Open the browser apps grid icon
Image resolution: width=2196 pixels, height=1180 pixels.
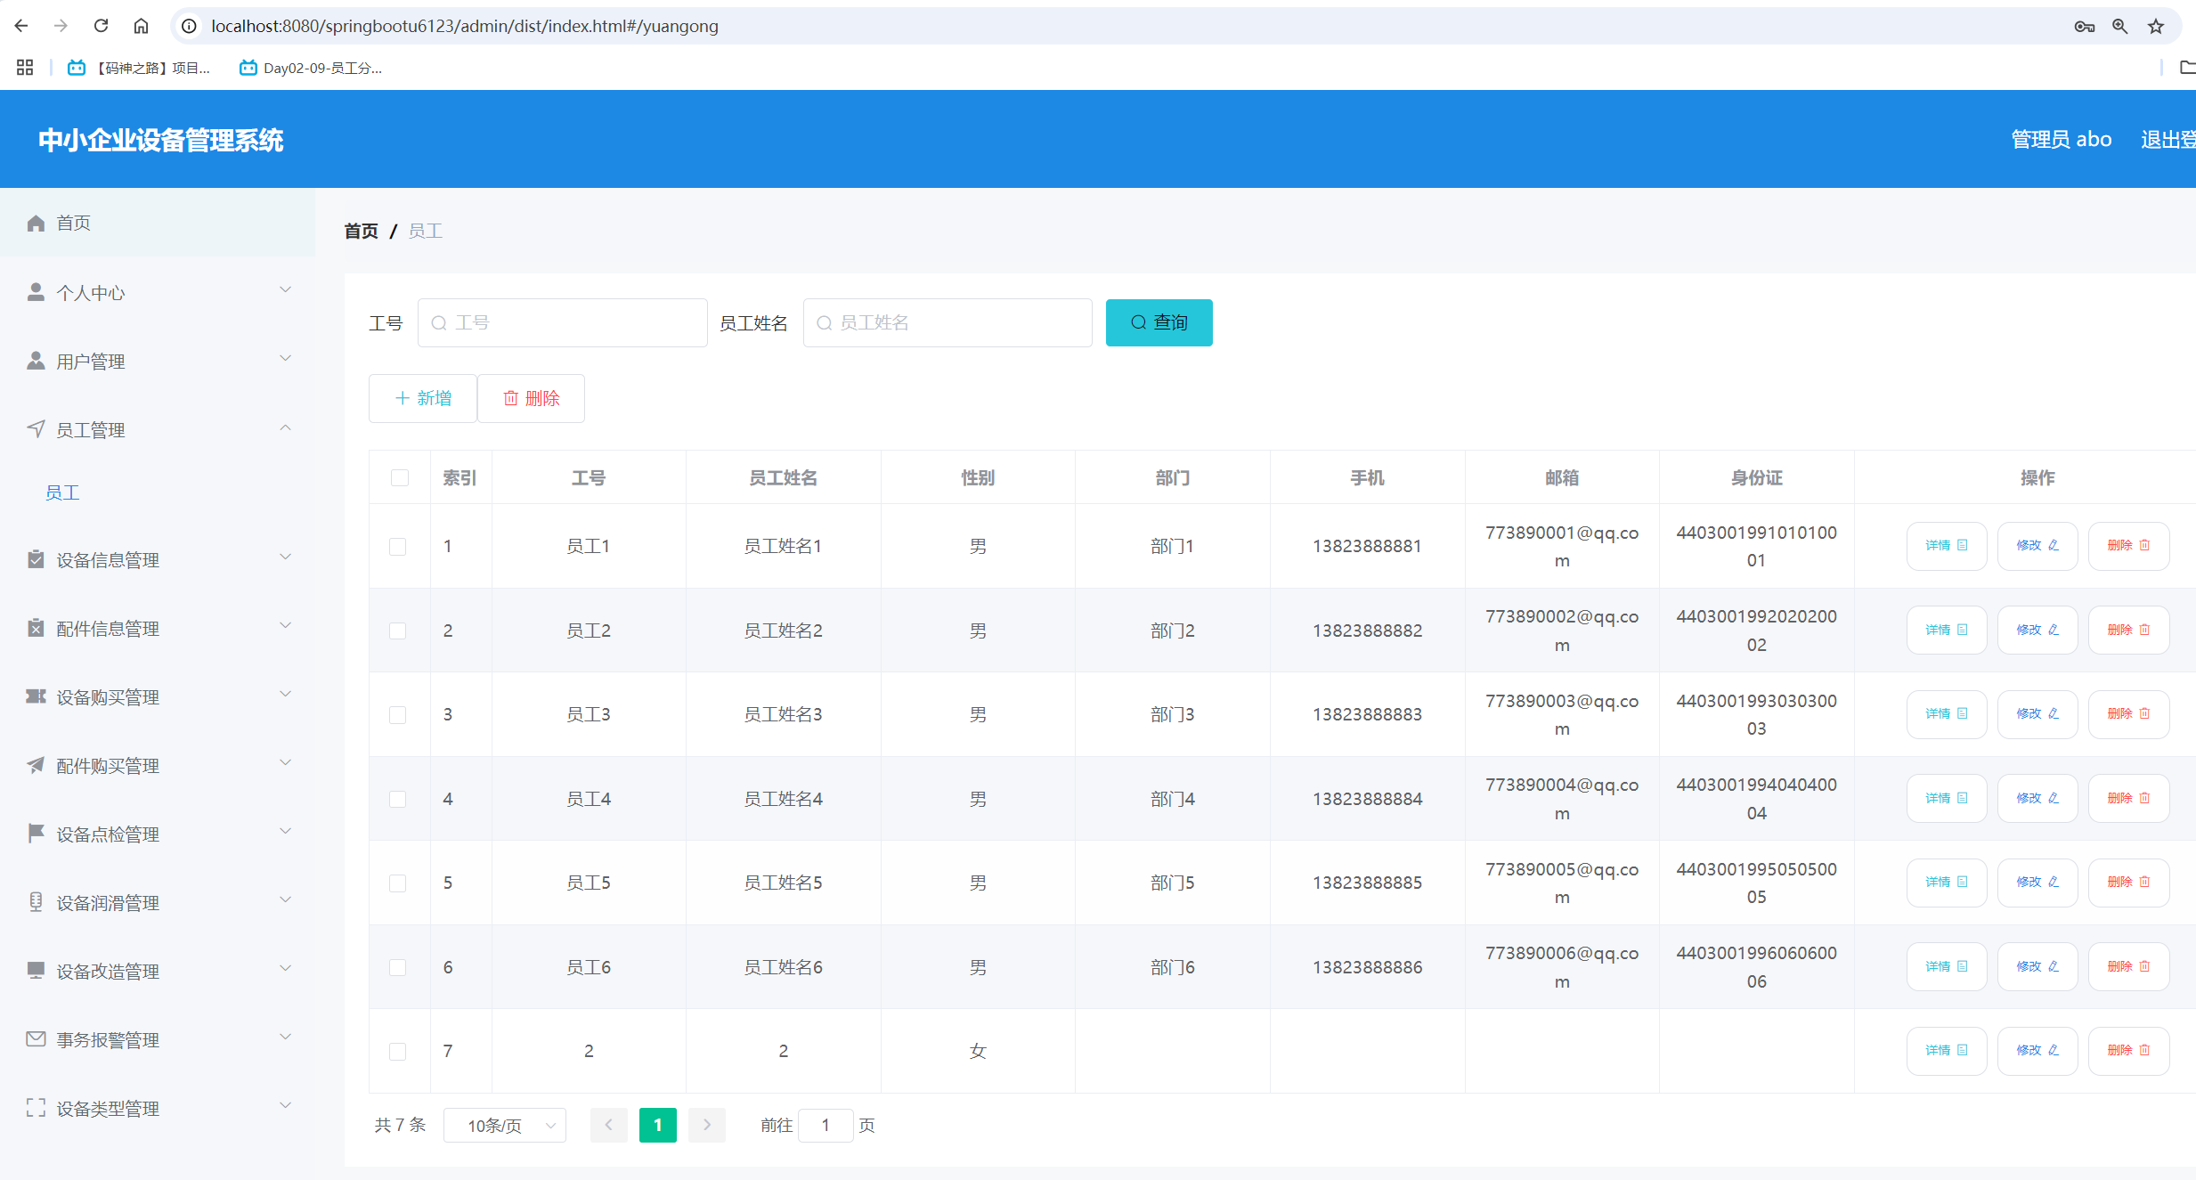click(25, 68)
